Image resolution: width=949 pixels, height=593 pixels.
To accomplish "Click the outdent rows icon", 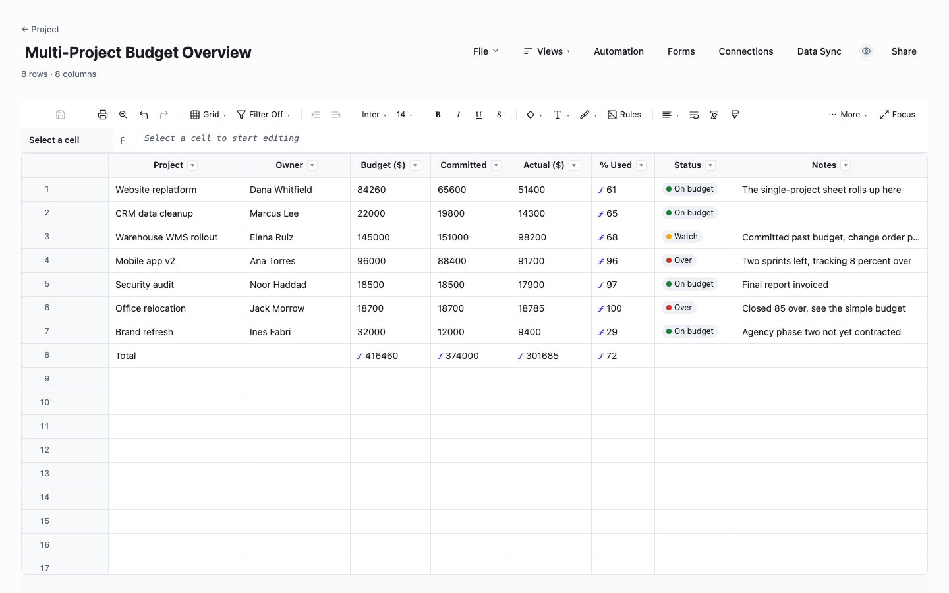I will point(336,115).
